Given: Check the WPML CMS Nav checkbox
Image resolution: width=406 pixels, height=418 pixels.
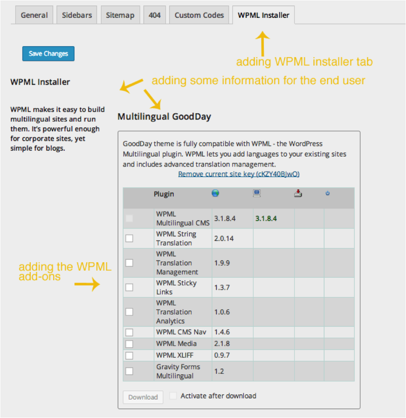Looking at the screenshot, I should tap(129, 332).
